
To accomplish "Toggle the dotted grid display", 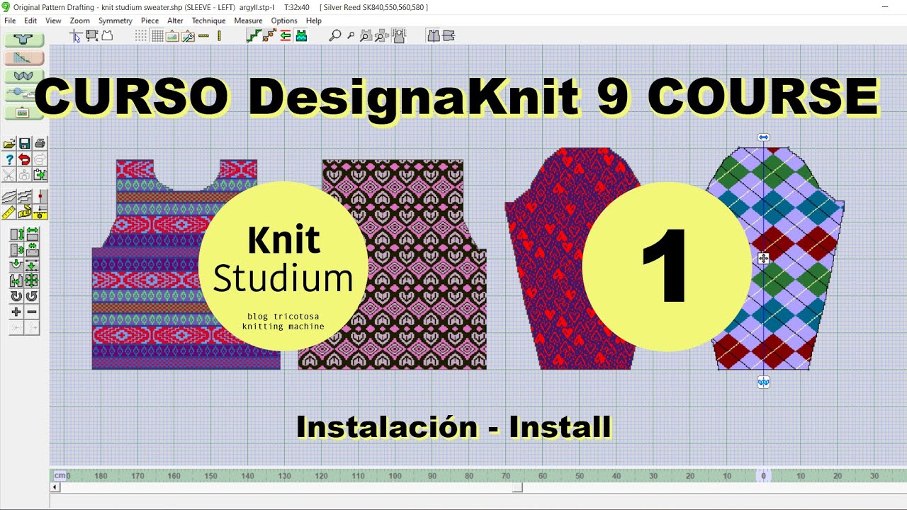I will coord(141,35).
